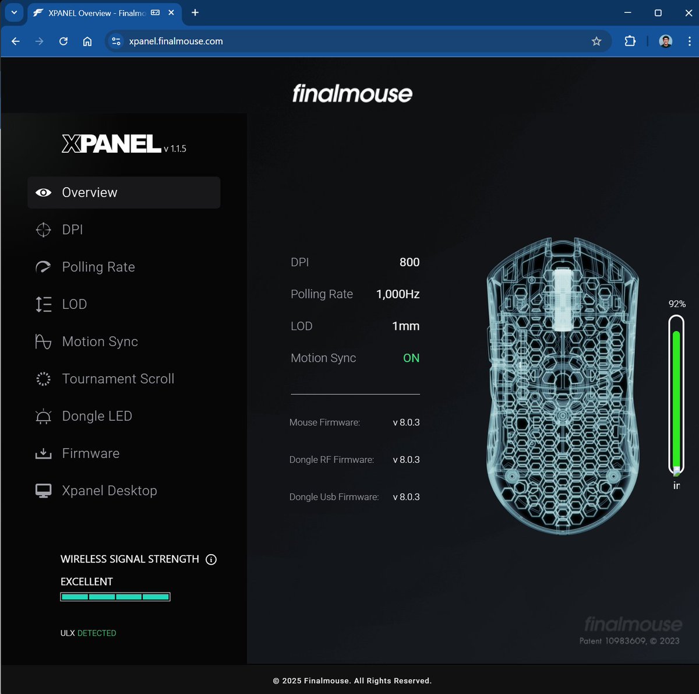Click the Mouse Firmware version v 8.0.3

[x=406, y=422]
